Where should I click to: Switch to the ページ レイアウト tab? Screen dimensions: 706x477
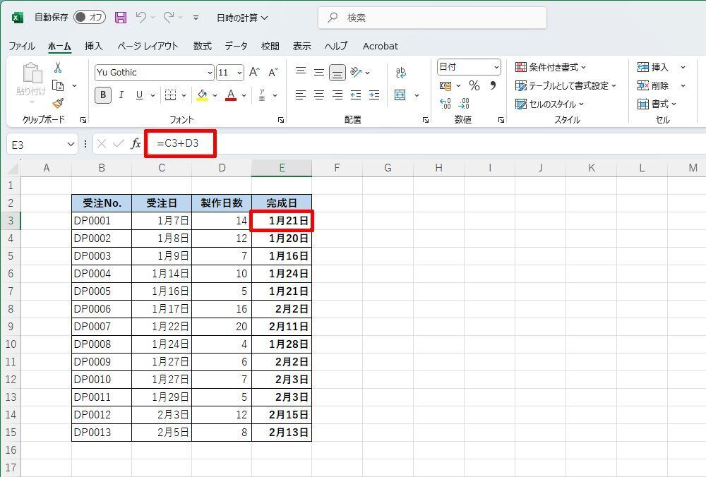[x=148, y=46]
